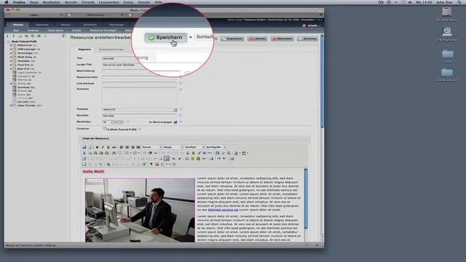Expand the CMS-Lösungen tree node
The height and width of the screenshot is (262, 466).
(11, 49)
